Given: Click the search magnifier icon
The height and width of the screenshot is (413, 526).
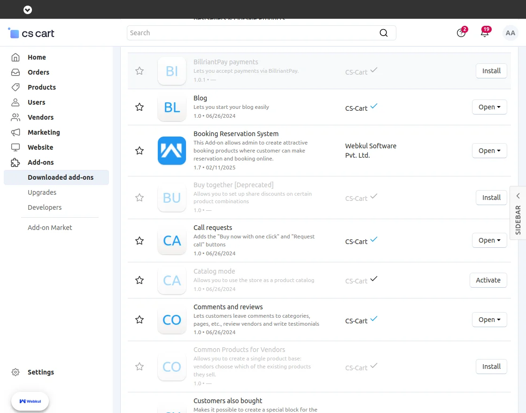Looking at the screenshot, I should coord(384,33).
